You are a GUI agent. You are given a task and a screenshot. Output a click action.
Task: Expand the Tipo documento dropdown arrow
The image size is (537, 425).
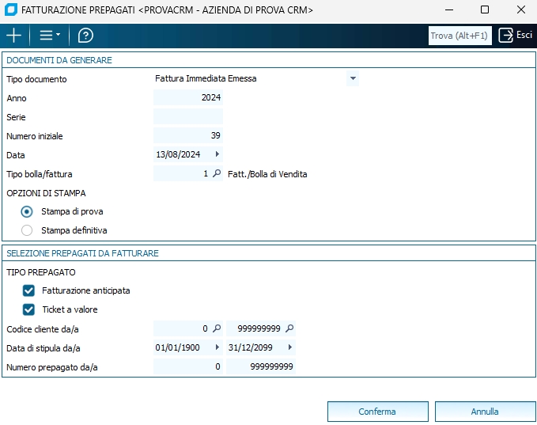point(353,78)
